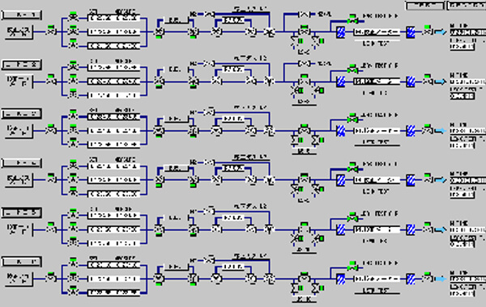This screenshot has width=486, height=307.
Task: Toggle green indicator above sixth row's outlet valve
Action: (428, 274)
